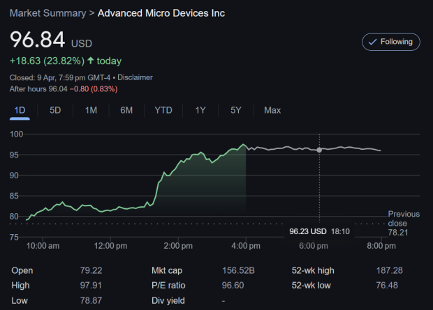Click the P/E ratio label
Image resolution: width=433 pixels, height=310 pixels.
168,286
